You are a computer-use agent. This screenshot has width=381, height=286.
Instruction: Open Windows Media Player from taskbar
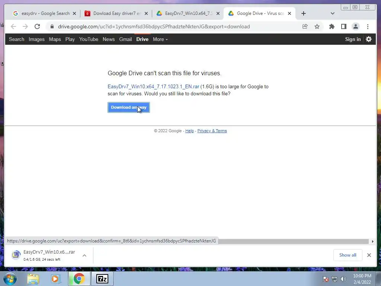(55, 279)
